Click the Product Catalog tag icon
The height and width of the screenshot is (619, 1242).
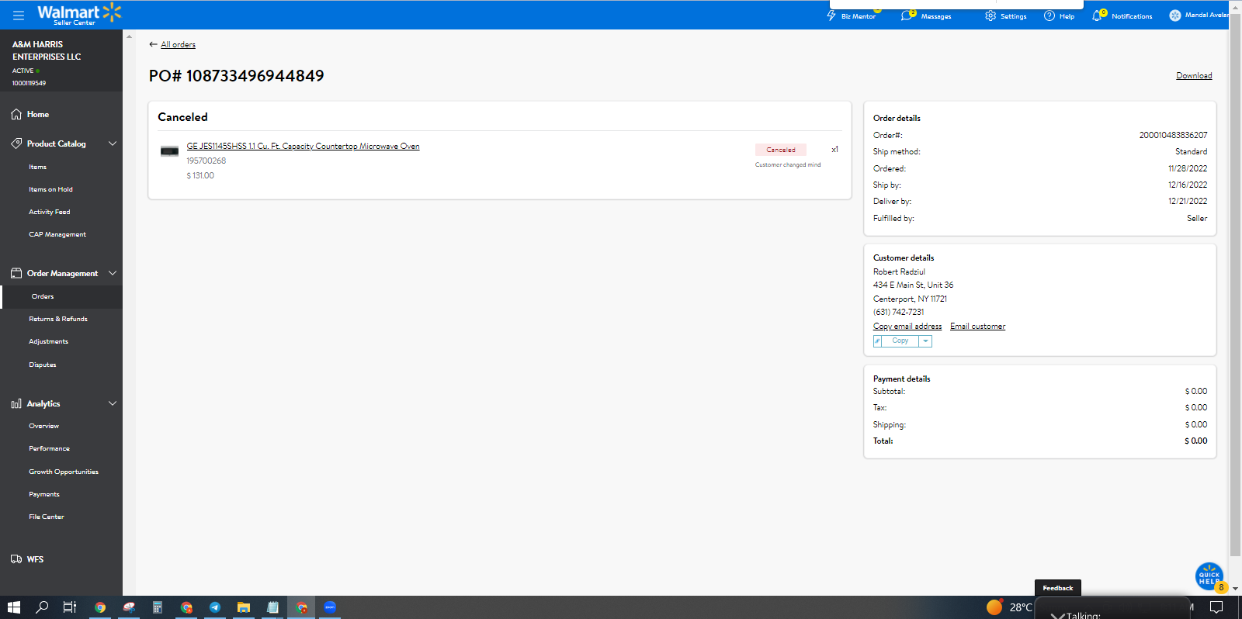click(x=16, y=144)
